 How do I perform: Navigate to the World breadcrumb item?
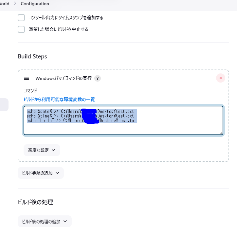[5, 4]
